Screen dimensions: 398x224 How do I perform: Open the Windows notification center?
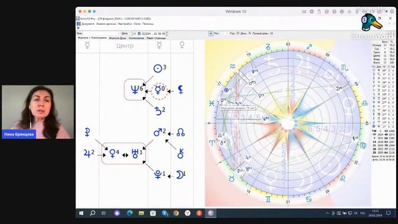(x=388, y=213)
